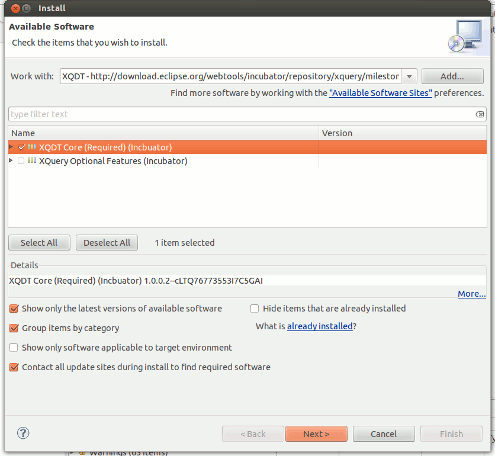The image size is (495, 456).
Task: Click the Select All button
Action: point(39,243)
